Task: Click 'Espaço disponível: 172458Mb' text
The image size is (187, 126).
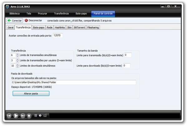Action: point(27,87)
